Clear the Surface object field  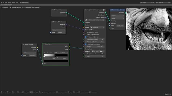[x=103, y=27]
